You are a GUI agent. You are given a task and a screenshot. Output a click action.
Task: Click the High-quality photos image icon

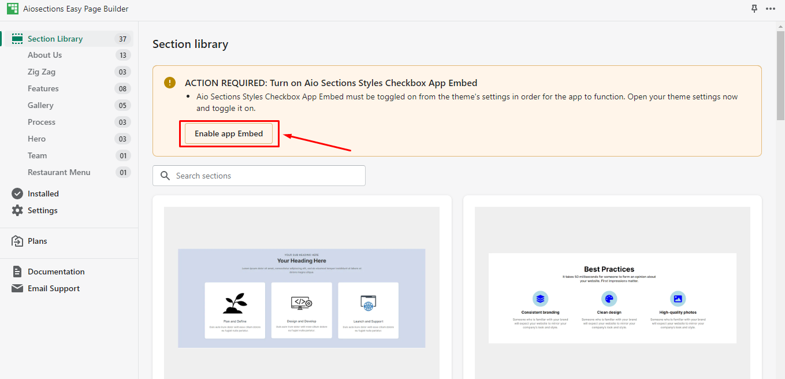(678, 299)
